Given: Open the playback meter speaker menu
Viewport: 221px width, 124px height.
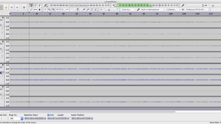Looking at the screenshot, I should tap(114, 6).
